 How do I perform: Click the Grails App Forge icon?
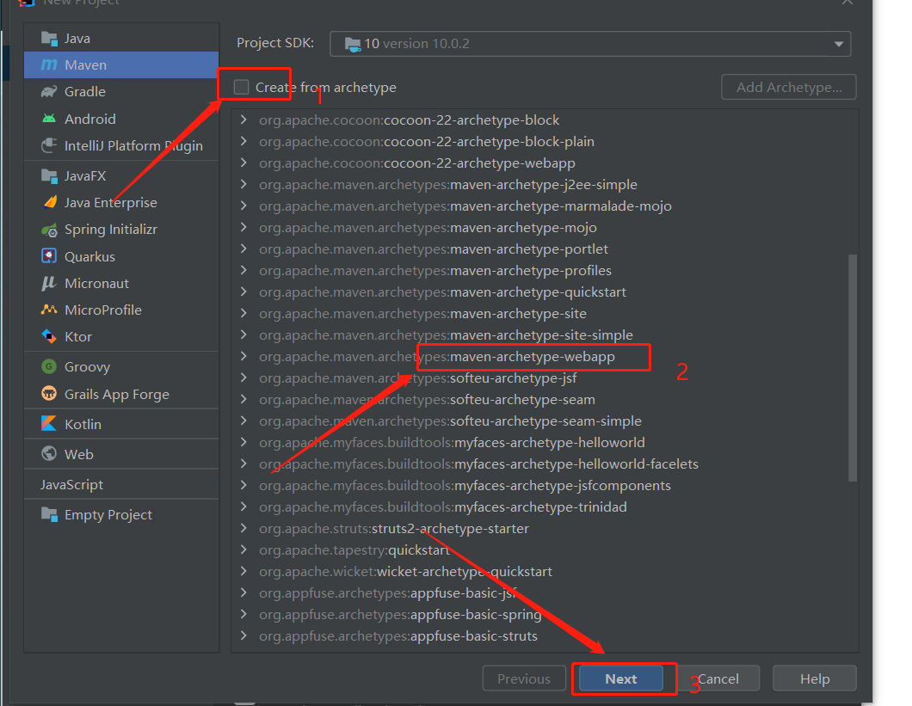[x=49, y=394]
